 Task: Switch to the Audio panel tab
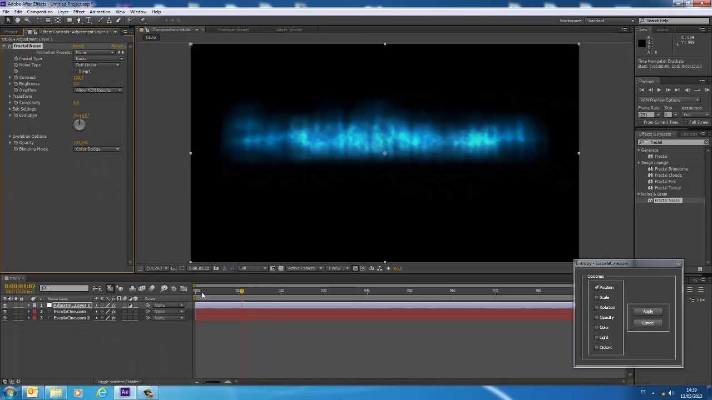click(x=662, y=29)
